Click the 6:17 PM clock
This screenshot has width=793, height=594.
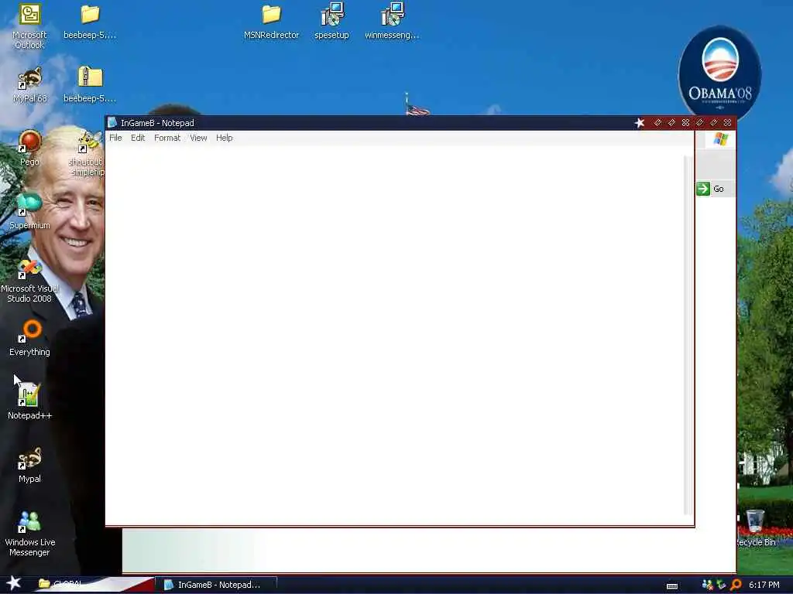[764, 585]
